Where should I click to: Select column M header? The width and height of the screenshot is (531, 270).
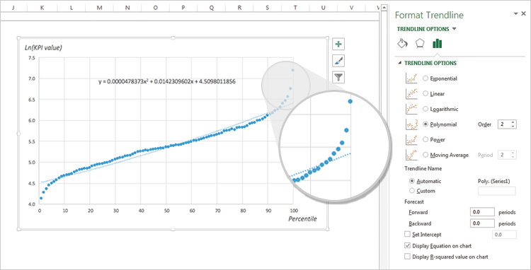coord(99,8)
